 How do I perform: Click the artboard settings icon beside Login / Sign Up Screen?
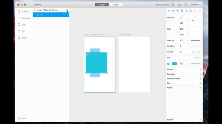pyautogui.click(x=67, y=10)
